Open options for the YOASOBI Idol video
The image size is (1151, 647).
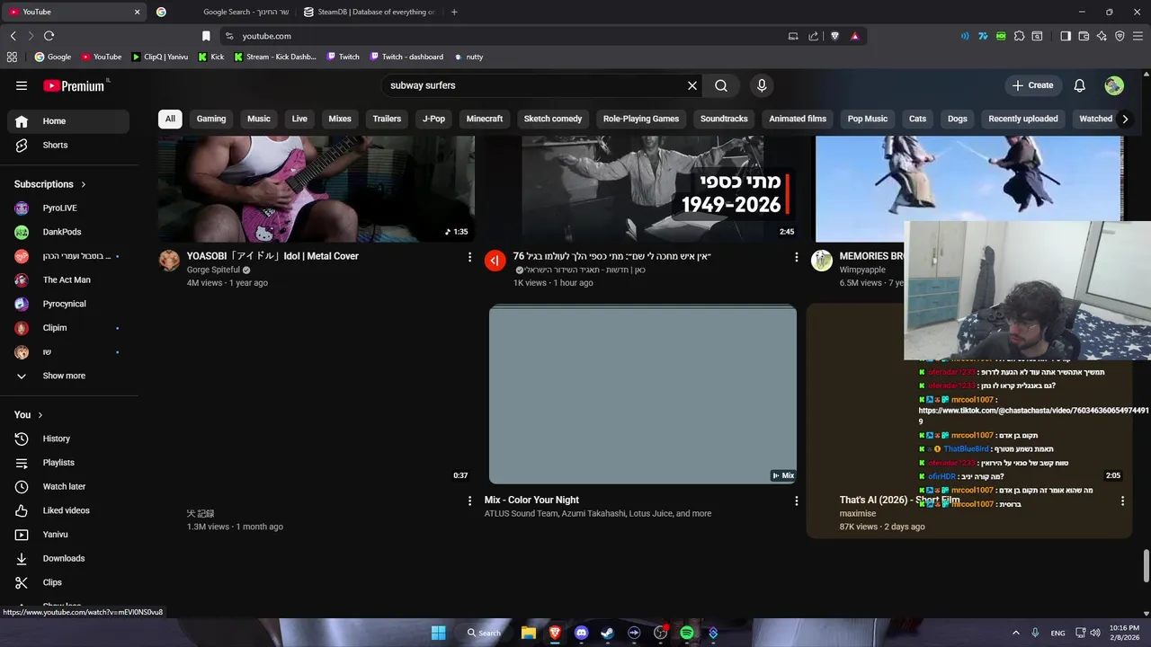(x=469, y=257)
